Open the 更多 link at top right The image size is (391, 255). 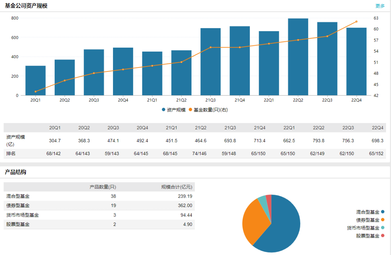(380, 6)
